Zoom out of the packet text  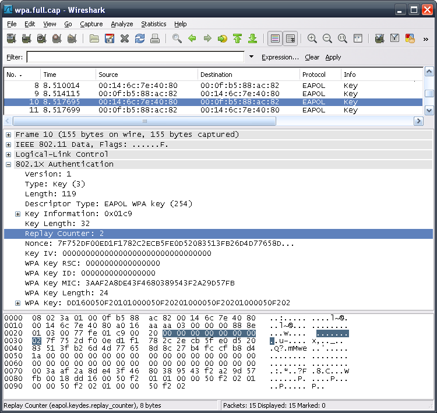[327, 38]
